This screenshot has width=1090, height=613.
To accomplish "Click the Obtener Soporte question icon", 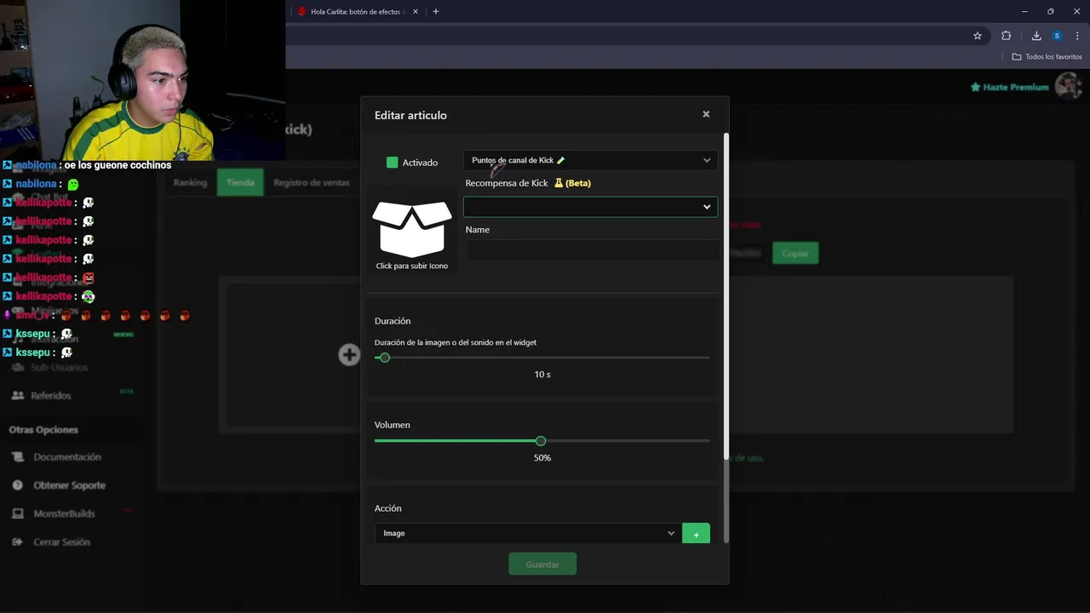I will [18, 485].
